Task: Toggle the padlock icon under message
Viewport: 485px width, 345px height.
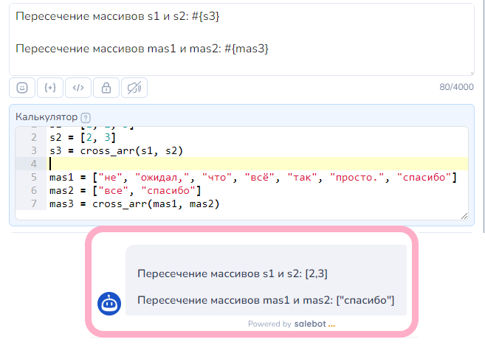Action: [x=106, y=88]
